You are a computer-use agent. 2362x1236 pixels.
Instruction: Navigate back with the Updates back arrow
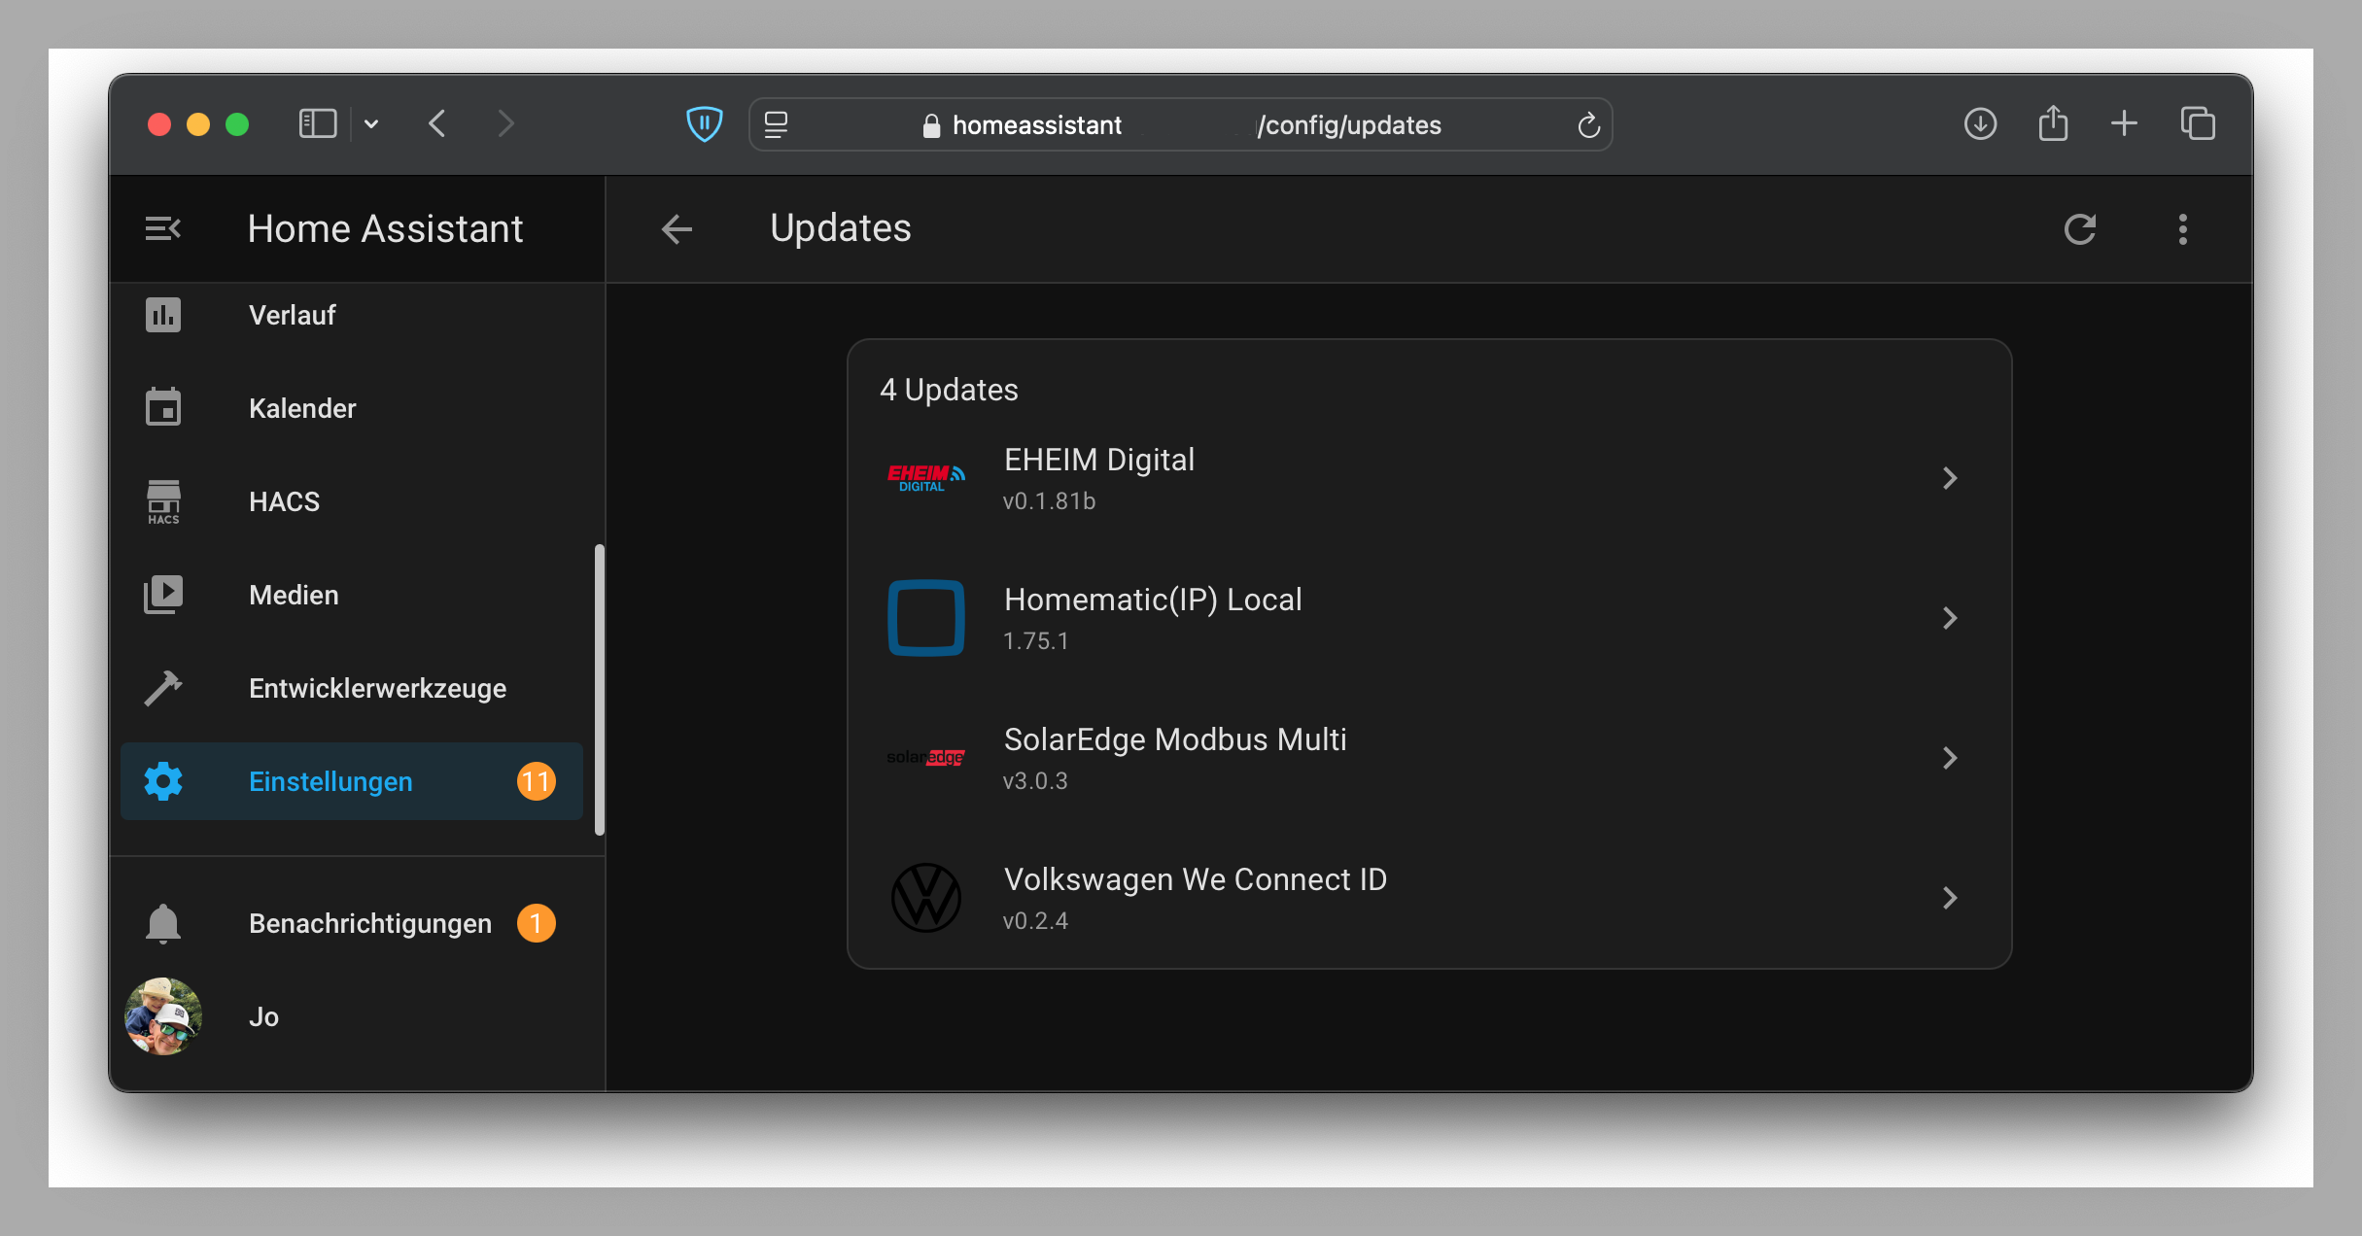click(677, 228)
